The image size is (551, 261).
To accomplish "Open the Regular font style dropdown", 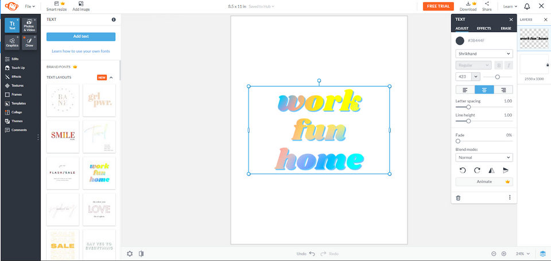I will tap(474, 65).
